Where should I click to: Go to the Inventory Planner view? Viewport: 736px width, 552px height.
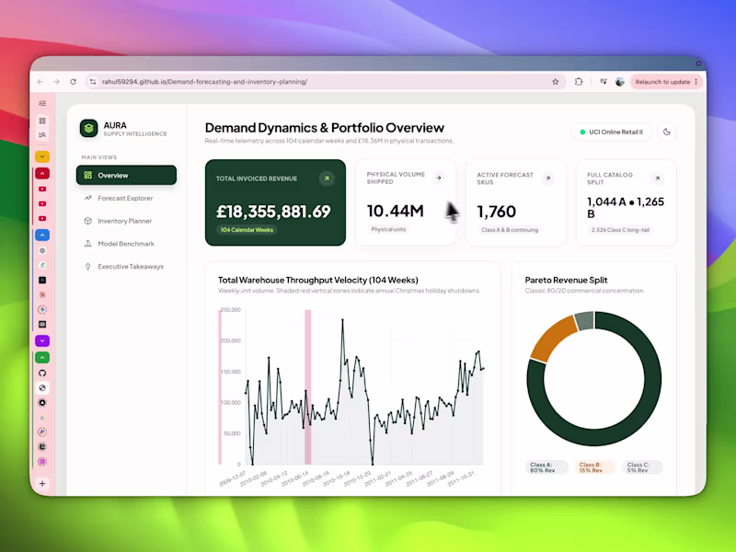(126, 221)
